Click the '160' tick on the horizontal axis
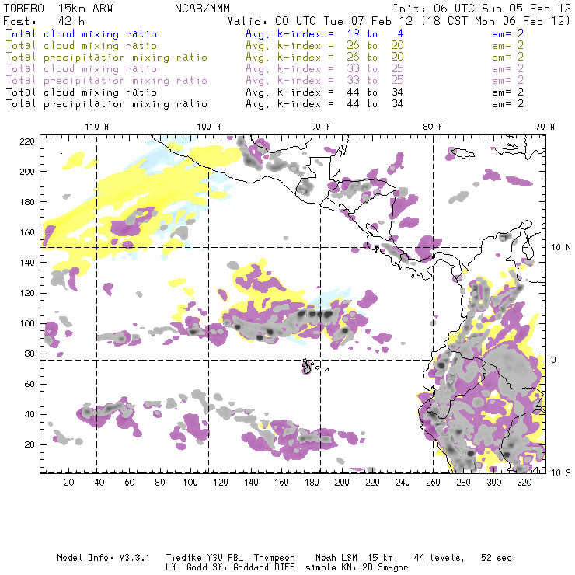This screenshot has width=575, height=575. tap(281, 483)
